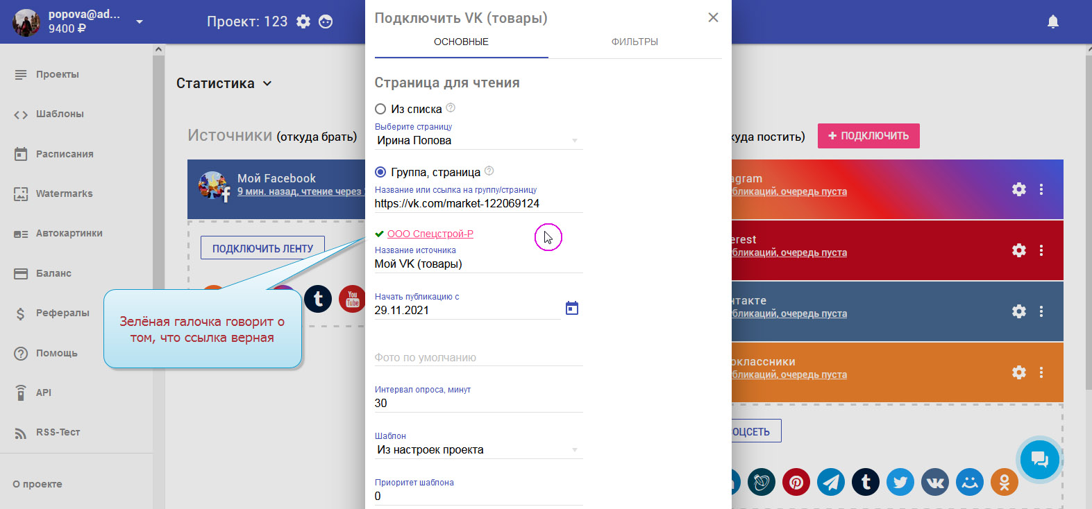Open the user account dropdown arrow
Viewport: 1092px width, 509px height.
coord(140,21)
